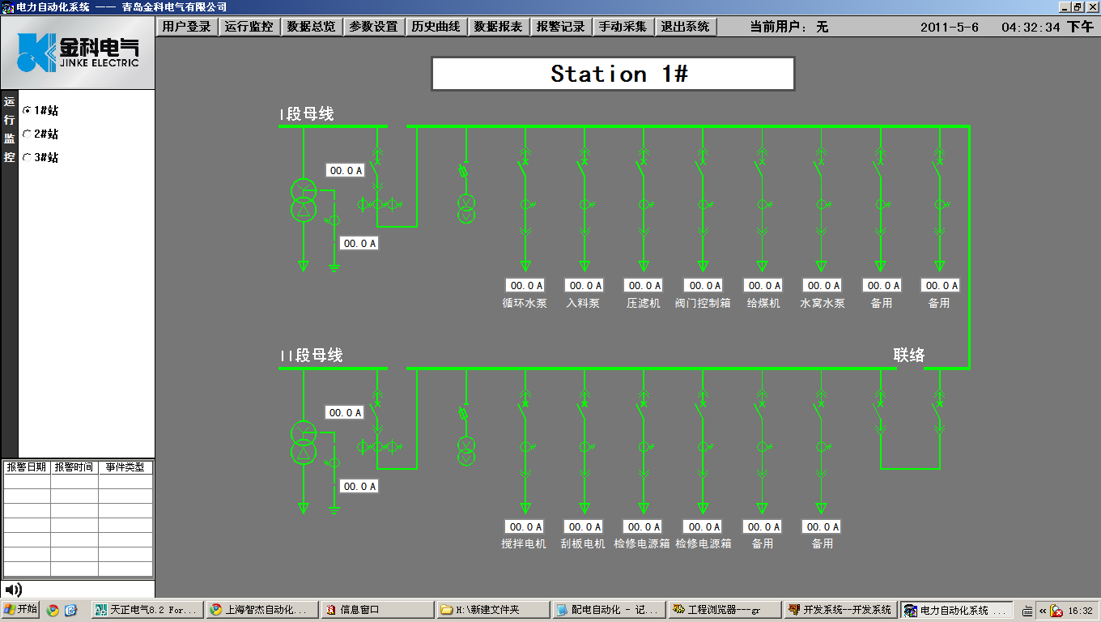Click 退出系统 to exit the system
The height and width of the screenshot is (622, 1101).
(x=685, y=27)
